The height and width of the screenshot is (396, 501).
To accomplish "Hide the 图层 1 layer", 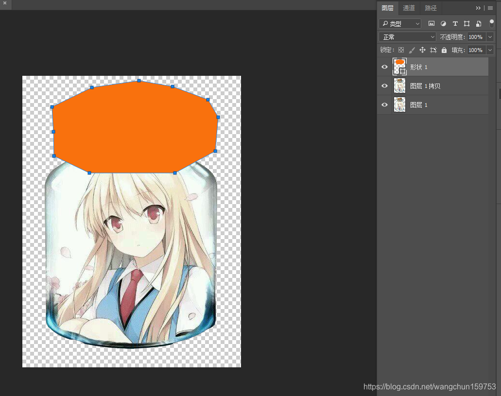I will [x=385, y=104].
